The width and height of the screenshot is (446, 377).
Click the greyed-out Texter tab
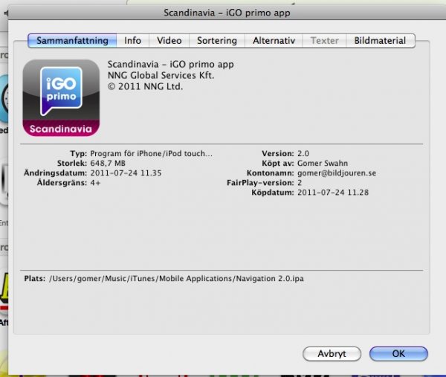(324, 41)
